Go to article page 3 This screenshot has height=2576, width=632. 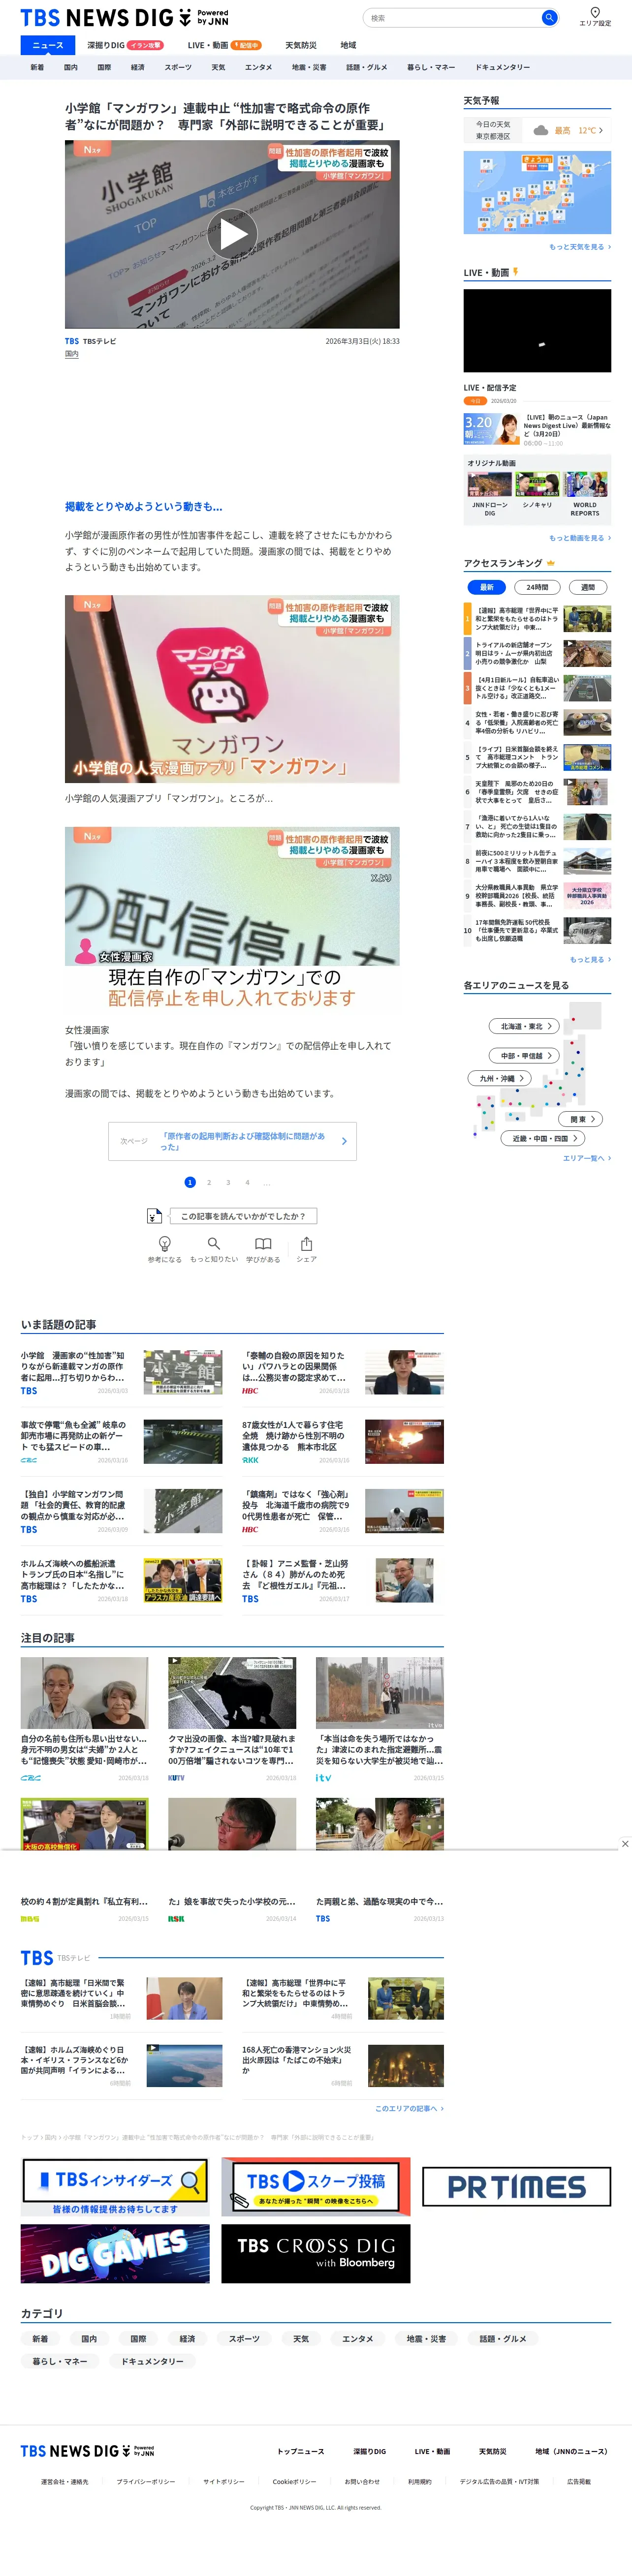(x=228, y=1182)
